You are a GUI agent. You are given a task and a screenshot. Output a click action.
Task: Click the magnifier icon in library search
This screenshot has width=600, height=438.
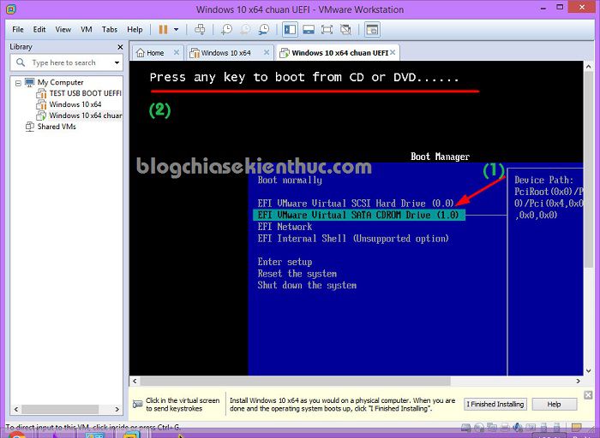[21, 62]
